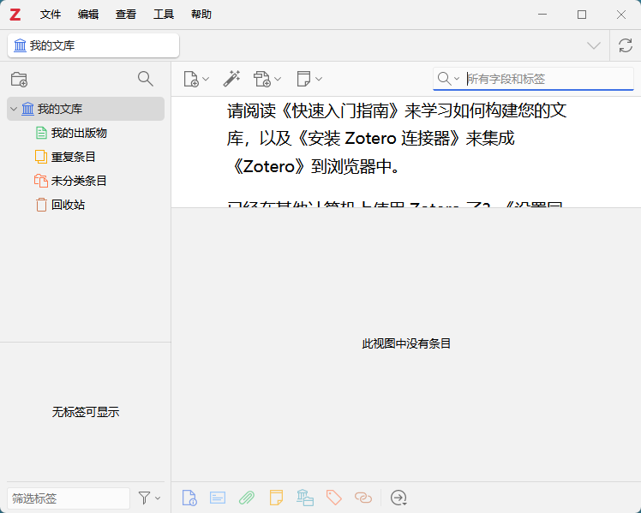The width and height of the screenshot is (641, 513).
Task: Expand the add attachment dropdown arrow
Action: pos(278,79)
